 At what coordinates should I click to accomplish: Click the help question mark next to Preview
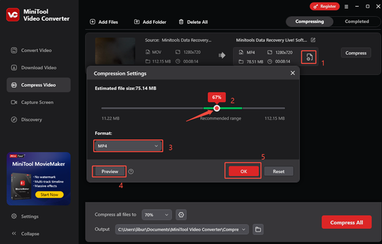(x=131, y=171)
